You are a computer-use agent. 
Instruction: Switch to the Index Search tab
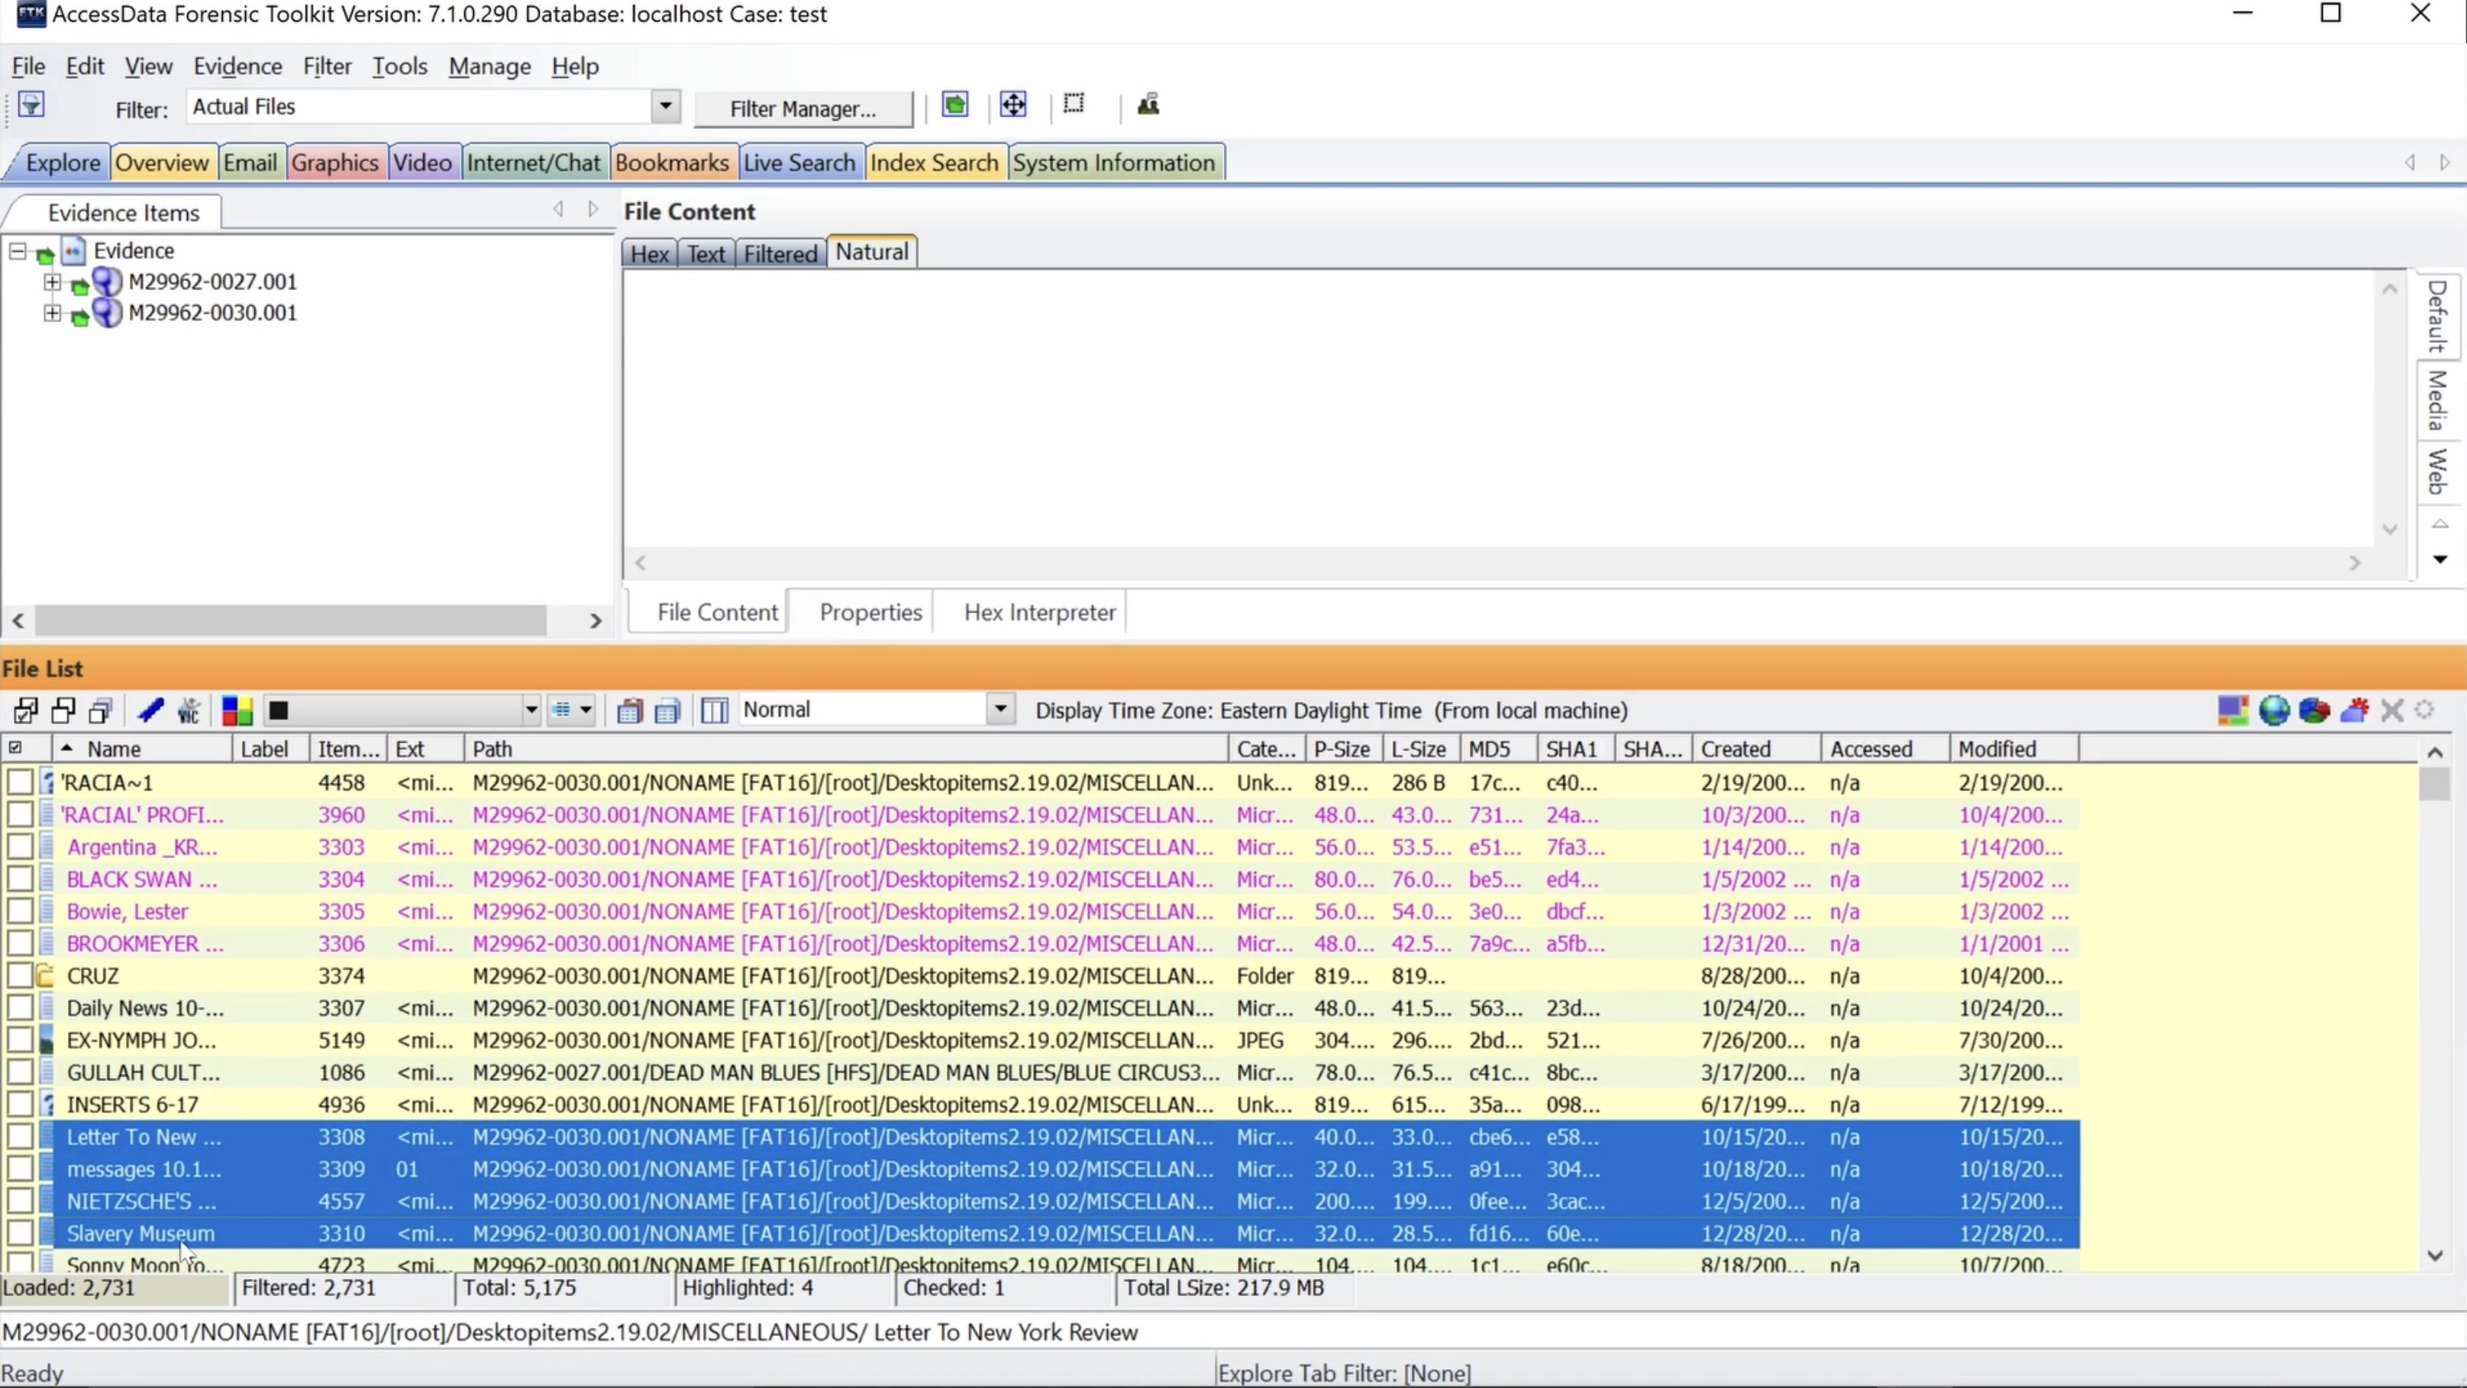point(932,161)
